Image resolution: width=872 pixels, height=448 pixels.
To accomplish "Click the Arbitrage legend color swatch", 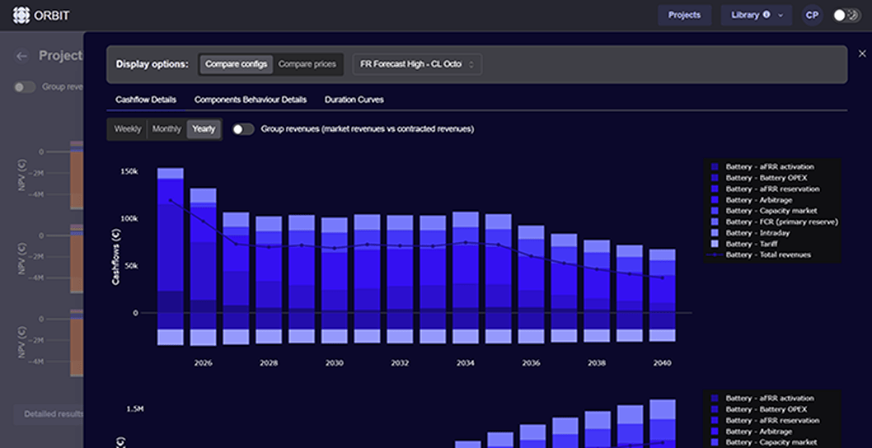I will tap(715, 200).
